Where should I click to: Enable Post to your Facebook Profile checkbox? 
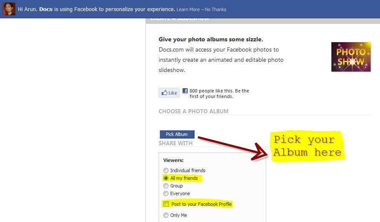point(166,204)
